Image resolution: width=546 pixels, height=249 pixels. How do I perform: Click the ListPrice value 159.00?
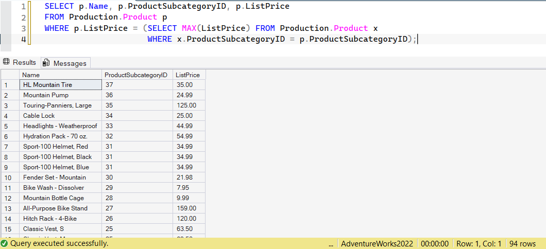tap(189, 208)
